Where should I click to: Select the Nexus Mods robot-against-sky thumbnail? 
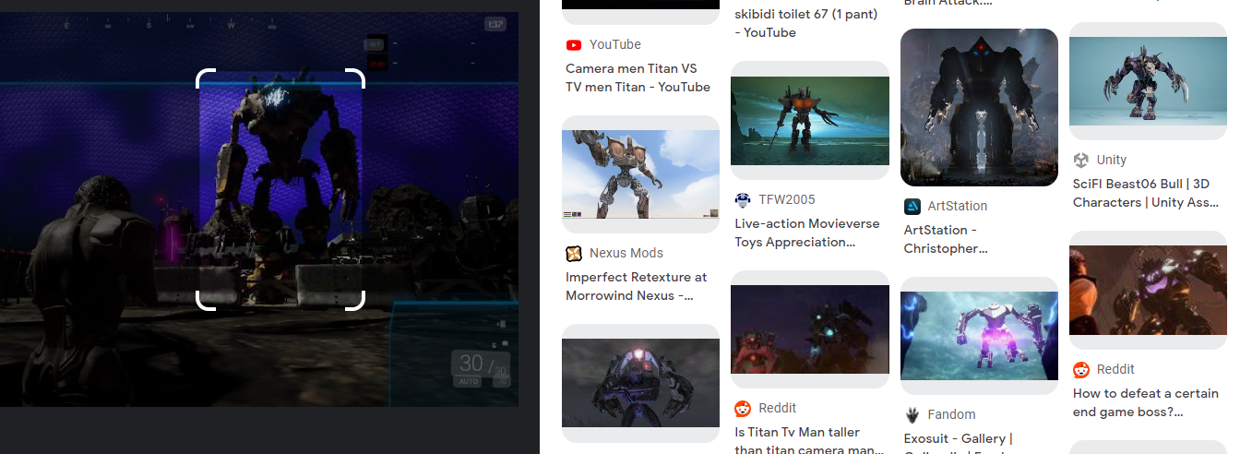640,174
